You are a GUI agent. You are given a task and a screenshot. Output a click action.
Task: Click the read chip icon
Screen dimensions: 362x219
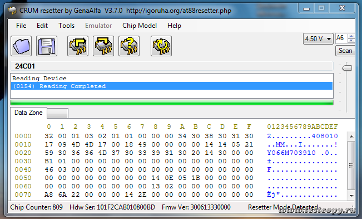(x=78, y=46)
